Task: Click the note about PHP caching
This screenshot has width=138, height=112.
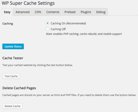Action: (x=84, y=34)
